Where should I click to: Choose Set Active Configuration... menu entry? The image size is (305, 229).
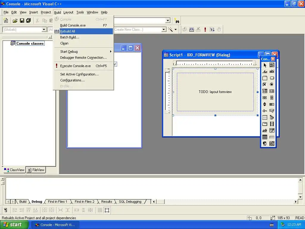[x=83, y=74]
